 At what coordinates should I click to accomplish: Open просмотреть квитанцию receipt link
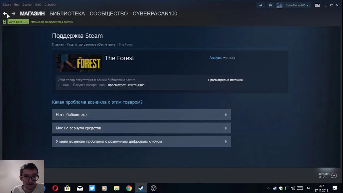(126, 85)
